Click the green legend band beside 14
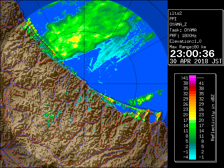The height and width of the screenshot is (168, 224). (x=192, y=125)
